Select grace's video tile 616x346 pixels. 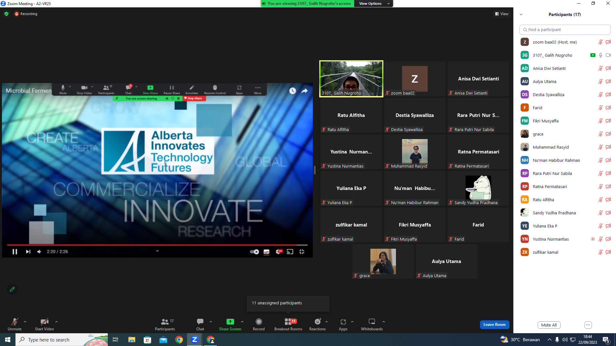pos(383,261)
